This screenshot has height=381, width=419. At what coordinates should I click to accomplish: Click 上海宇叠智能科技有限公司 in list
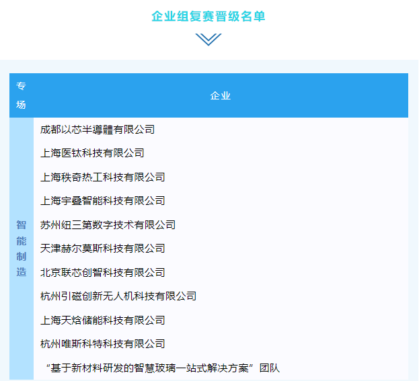tap(103, 201)
